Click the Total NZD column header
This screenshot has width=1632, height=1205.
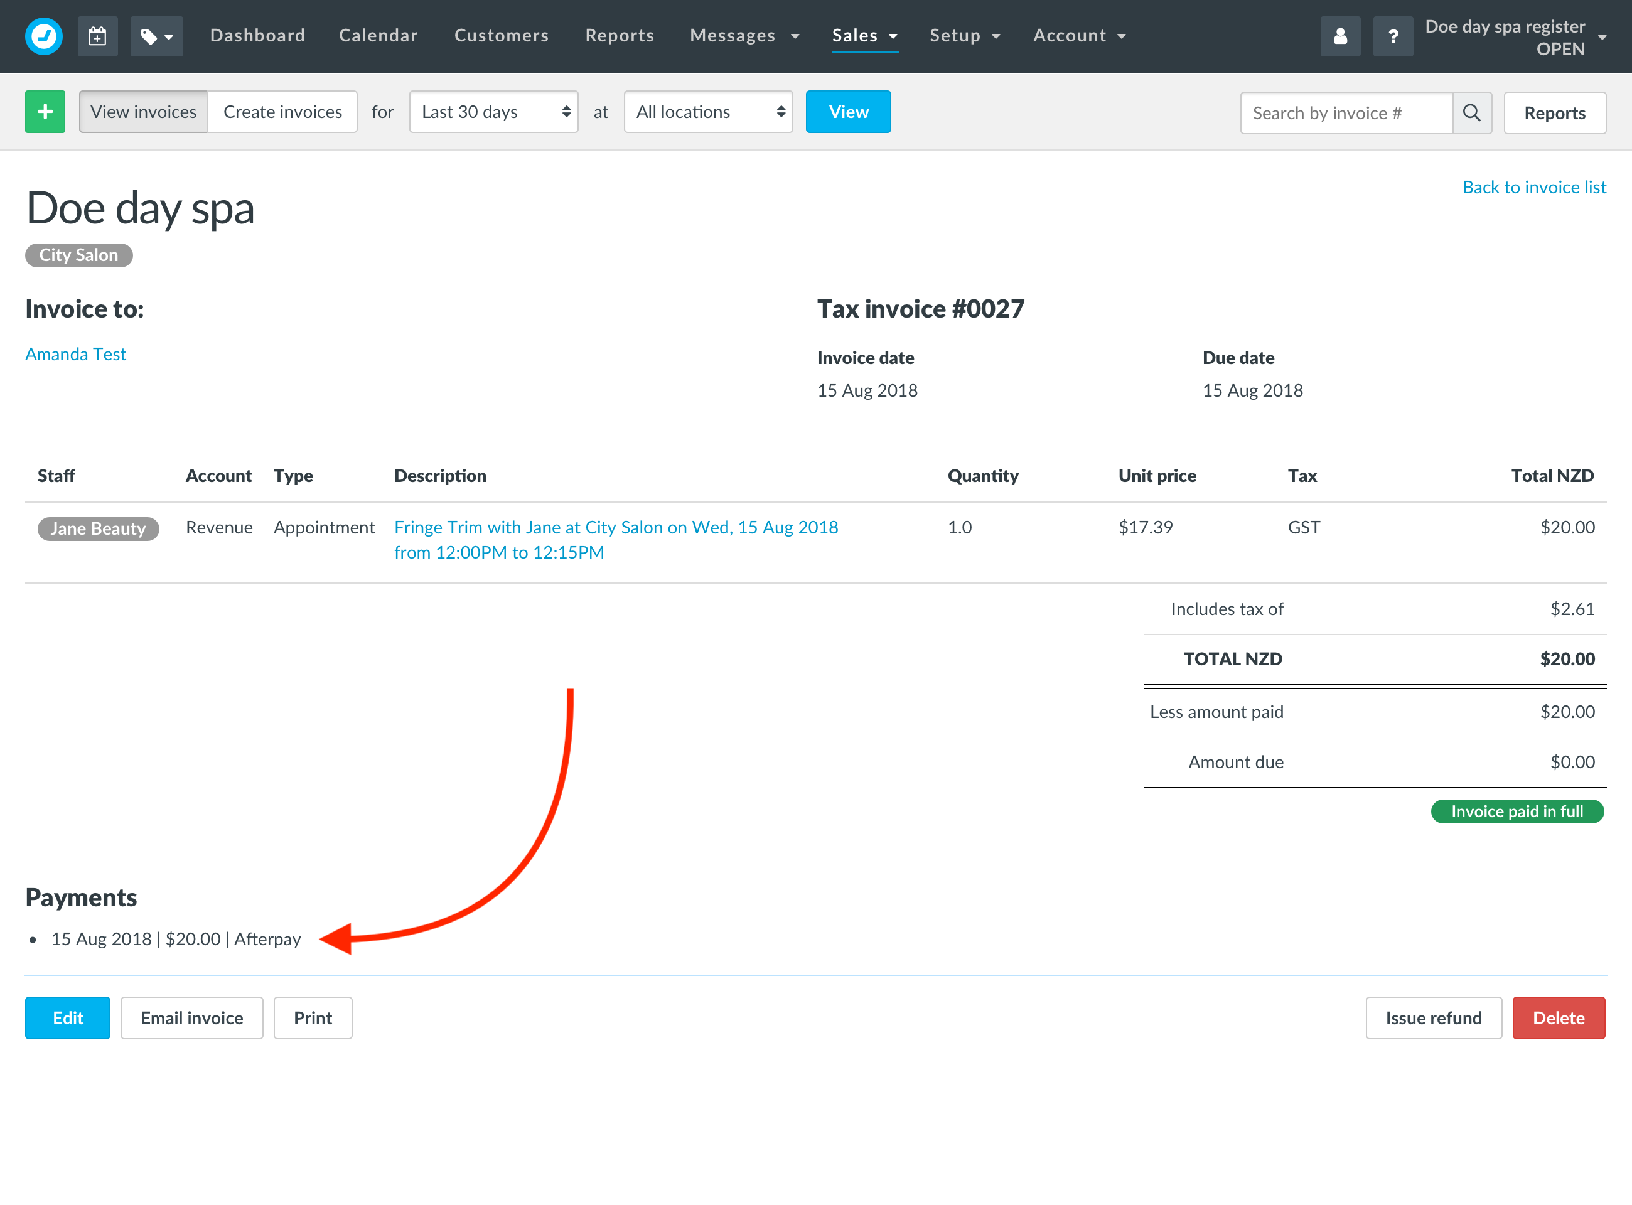tap(1552, 476)
